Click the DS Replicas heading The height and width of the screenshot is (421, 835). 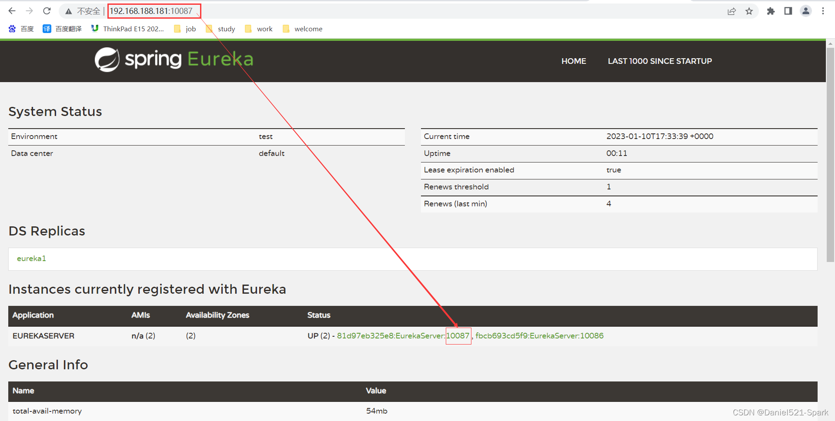[x=47, y=231]
